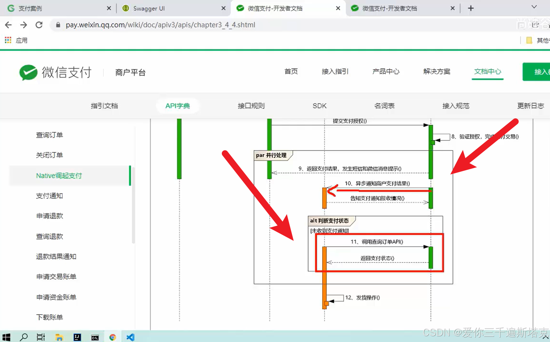Click the lock icon in address bar
The image size is (550, 342).
coord(58,25)
